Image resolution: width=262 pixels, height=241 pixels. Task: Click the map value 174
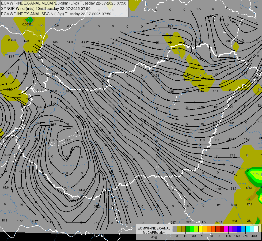point(157,76)
